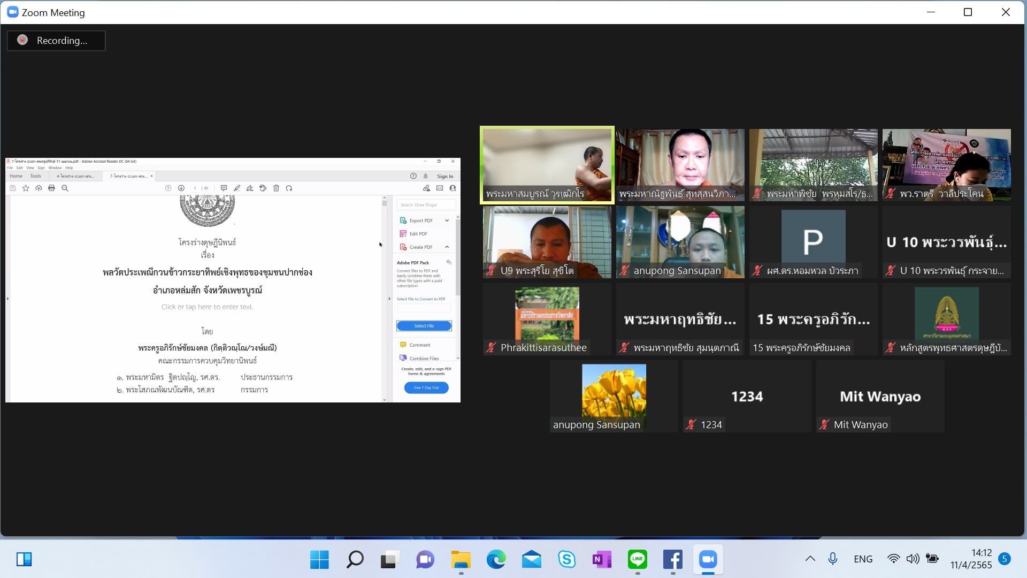This screenshot has width=1027, height=578.
Task: Click the tools panel scrollbar
Action: tap(458, 257)
